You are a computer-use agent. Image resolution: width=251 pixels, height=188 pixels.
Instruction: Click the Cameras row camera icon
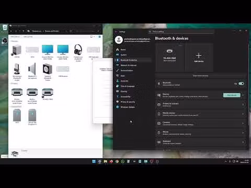tap(159, 123)
